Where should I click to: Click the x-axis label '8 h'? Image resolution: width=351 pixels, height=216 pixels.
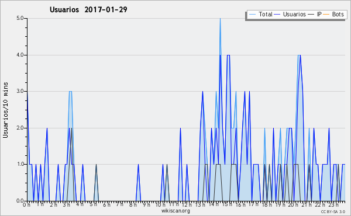click(133, 204)
